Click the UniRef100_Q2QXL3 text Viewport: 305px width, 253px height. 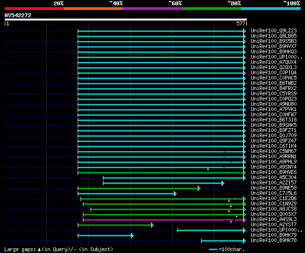click(274, 68)
